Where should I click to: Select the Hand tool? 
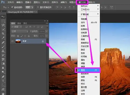point(3,94)
